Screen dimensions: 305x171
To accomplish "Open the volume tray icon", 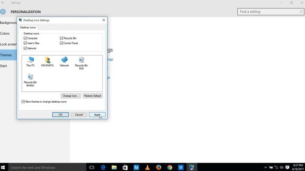I will [x=282, y=168].
